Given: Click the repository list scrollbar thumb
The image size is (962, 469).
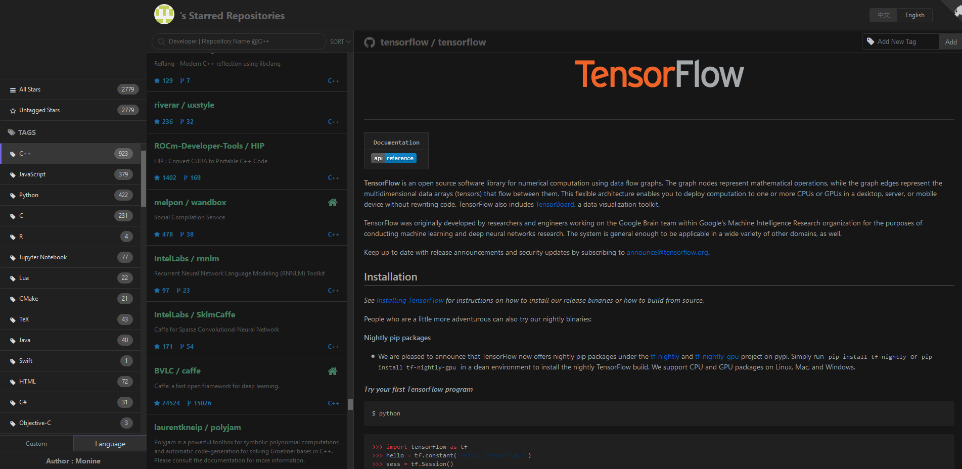Looking at the screenshot, I should pyautogui.click(x=350, y=404).
